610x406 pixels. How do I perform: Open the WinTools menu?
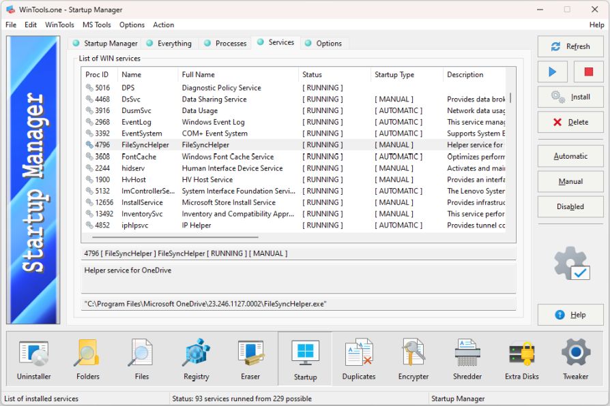pyautogui.click(x=59, y=25)
